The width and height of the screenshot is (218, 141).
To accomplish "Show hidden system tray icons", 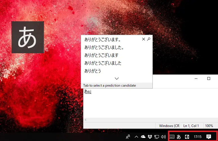I will (x=136, y=137).
